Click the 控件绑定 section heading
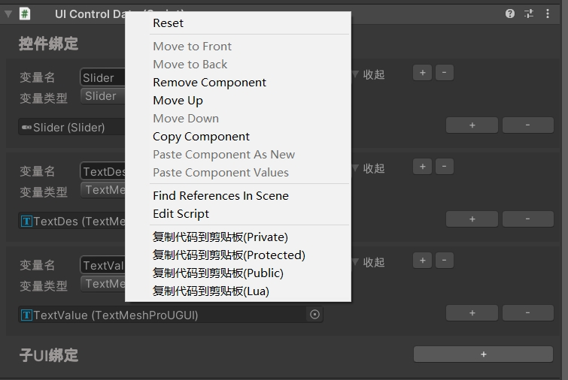Image resolution: width=568 pixels, height=380 pixels. 49,44
